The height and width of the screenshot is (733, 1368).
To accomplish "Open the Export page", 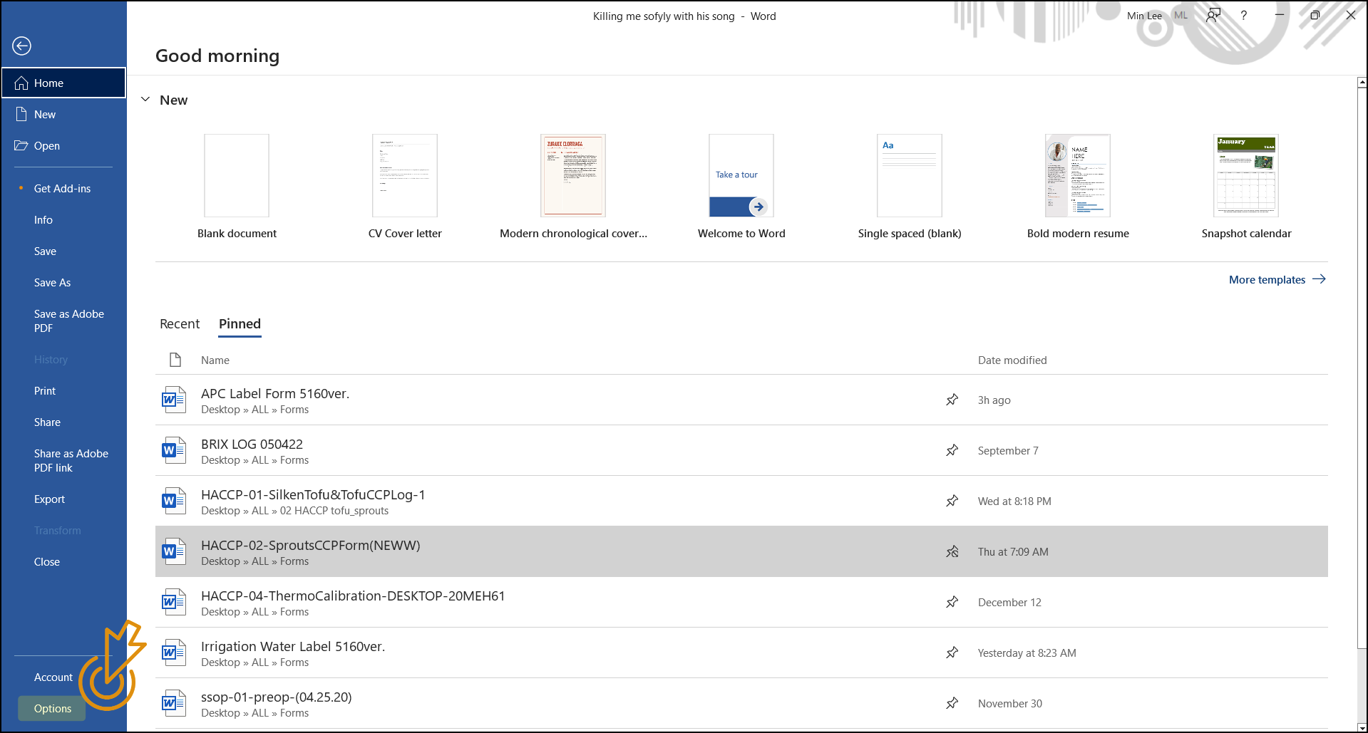I will 63,499.
